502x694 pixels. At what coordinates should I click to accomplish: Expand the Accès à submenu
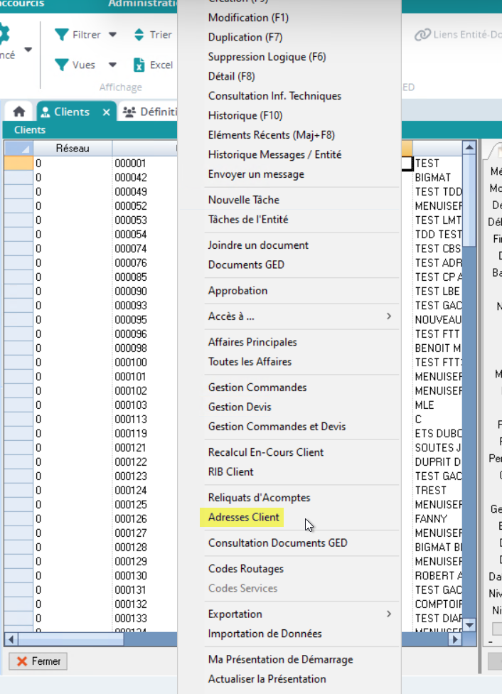[x=388, y=316]
